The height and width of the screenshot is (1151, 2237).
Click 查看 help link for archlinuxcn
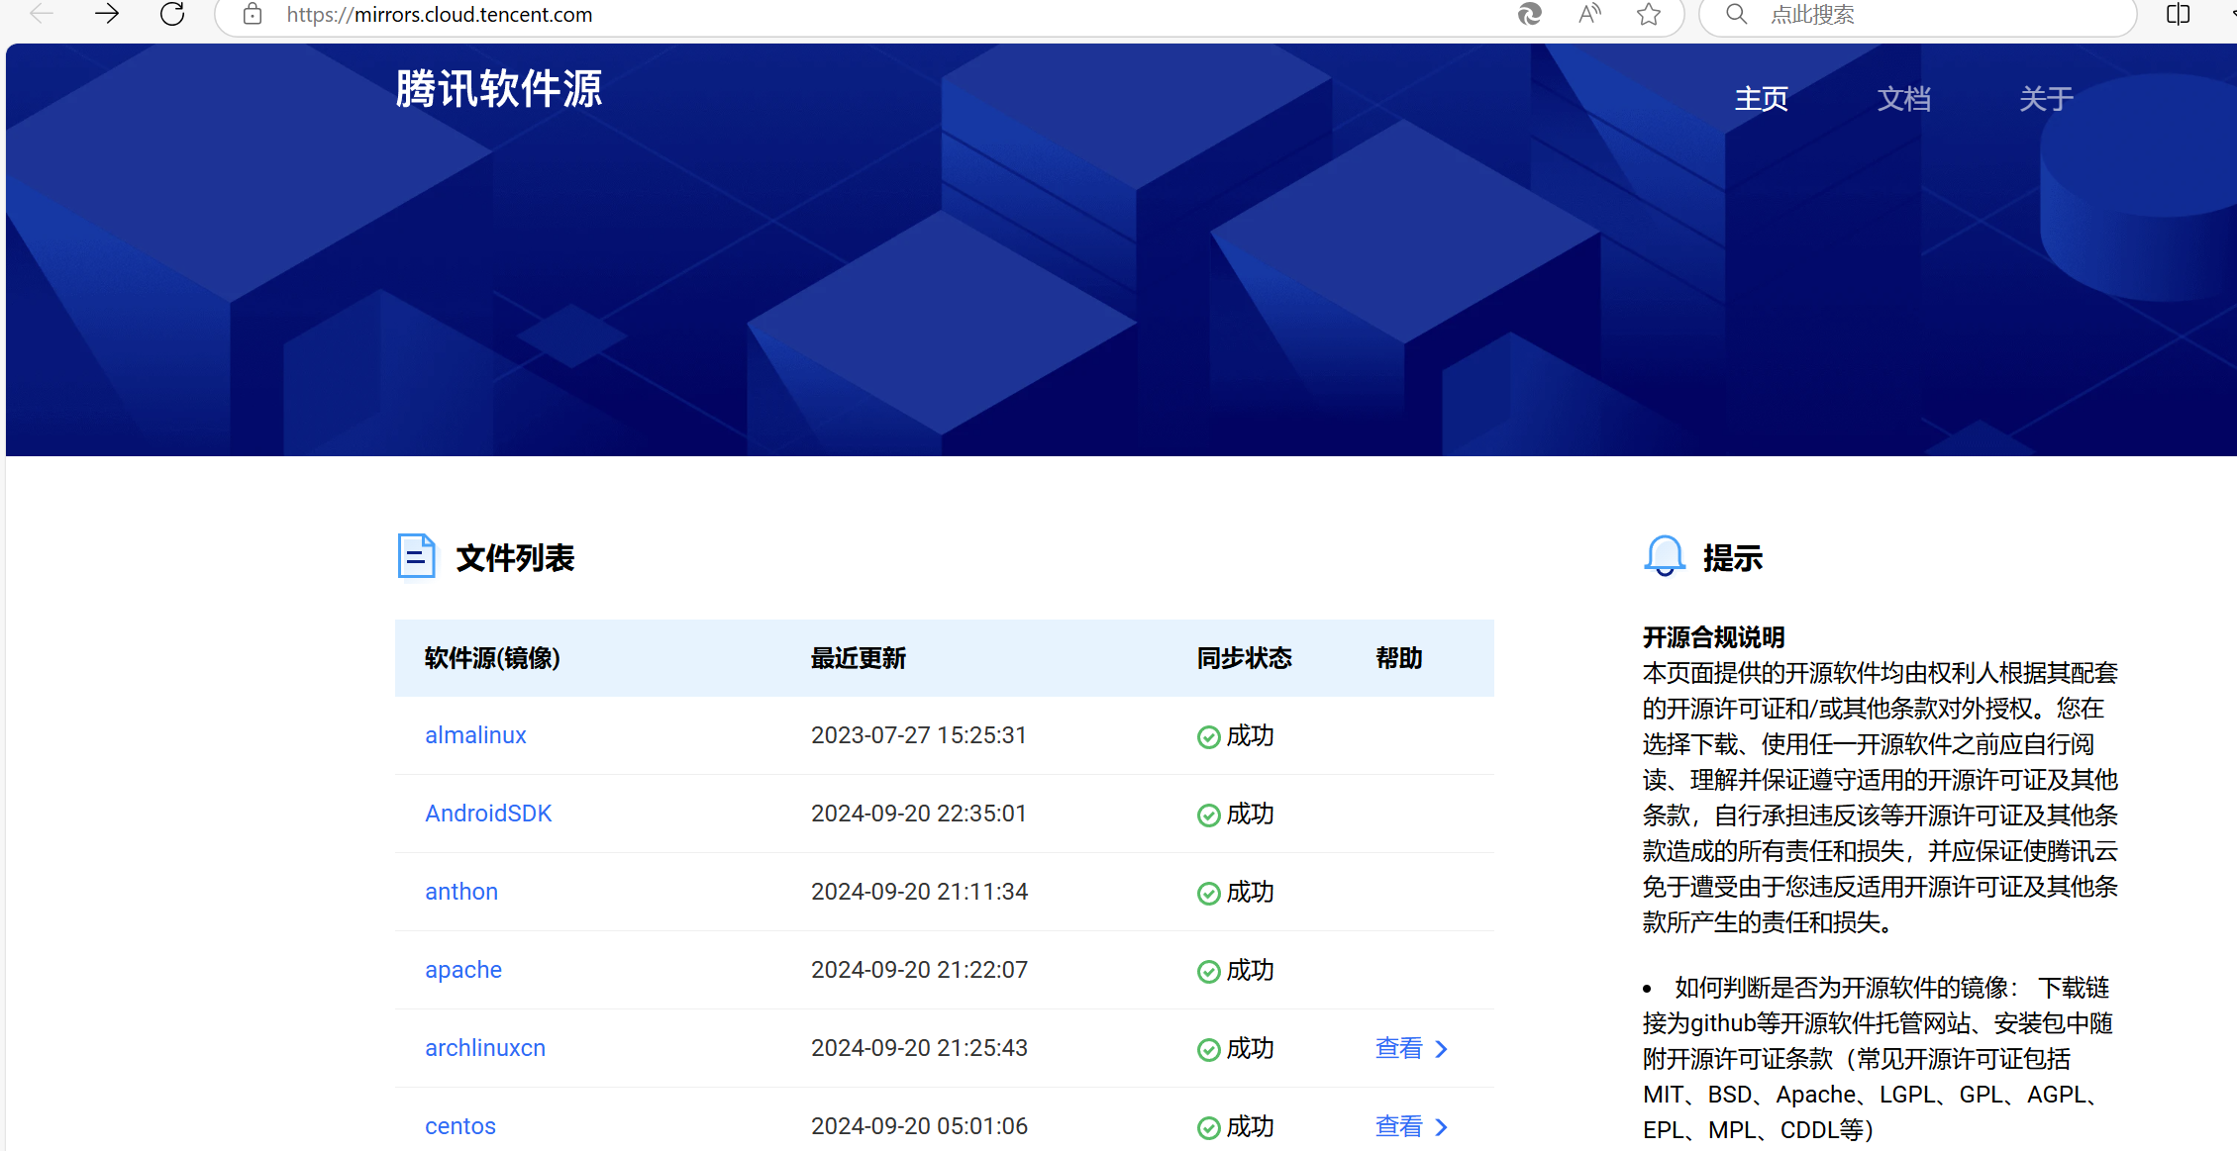(x=1412, y=1048)
